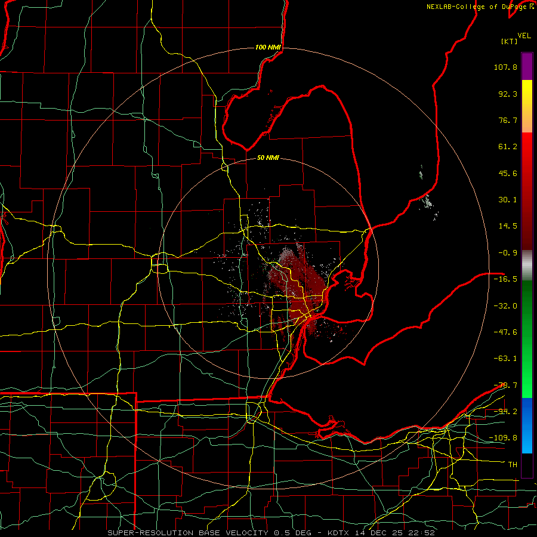Select the -47.6 velocity scale label
This screenshot has width=537, height=537.
pyautogui.click(x=505, y=332)
